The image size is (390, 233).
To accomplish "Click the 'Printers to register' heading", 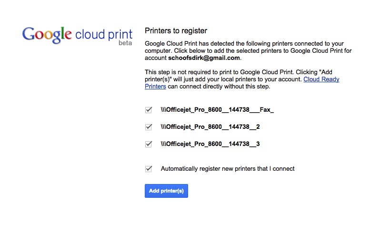I will tap(176, 31).
